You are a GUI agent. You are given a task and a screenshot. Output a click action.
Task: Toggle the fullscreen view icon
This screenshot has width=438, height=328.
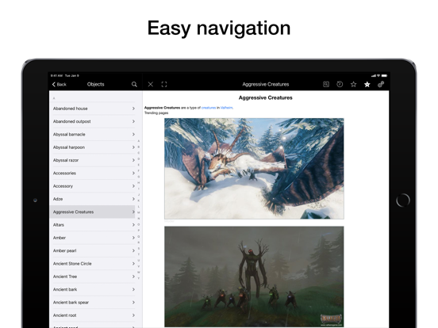click(x=164, y=84)
